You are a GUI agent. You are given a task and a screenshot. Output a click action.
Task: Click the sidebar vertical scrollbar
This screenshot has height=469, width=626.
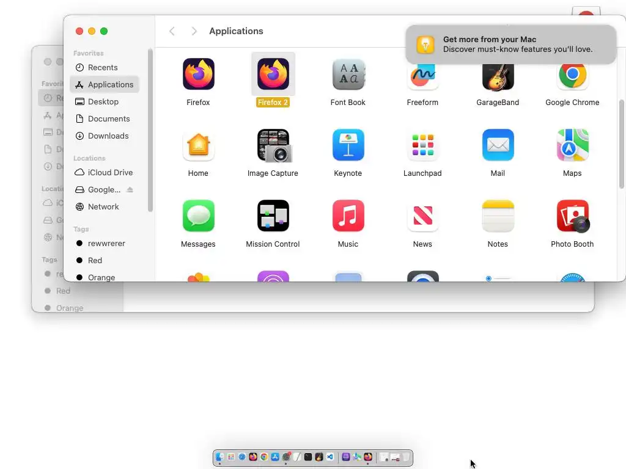[x=150, y=130]
